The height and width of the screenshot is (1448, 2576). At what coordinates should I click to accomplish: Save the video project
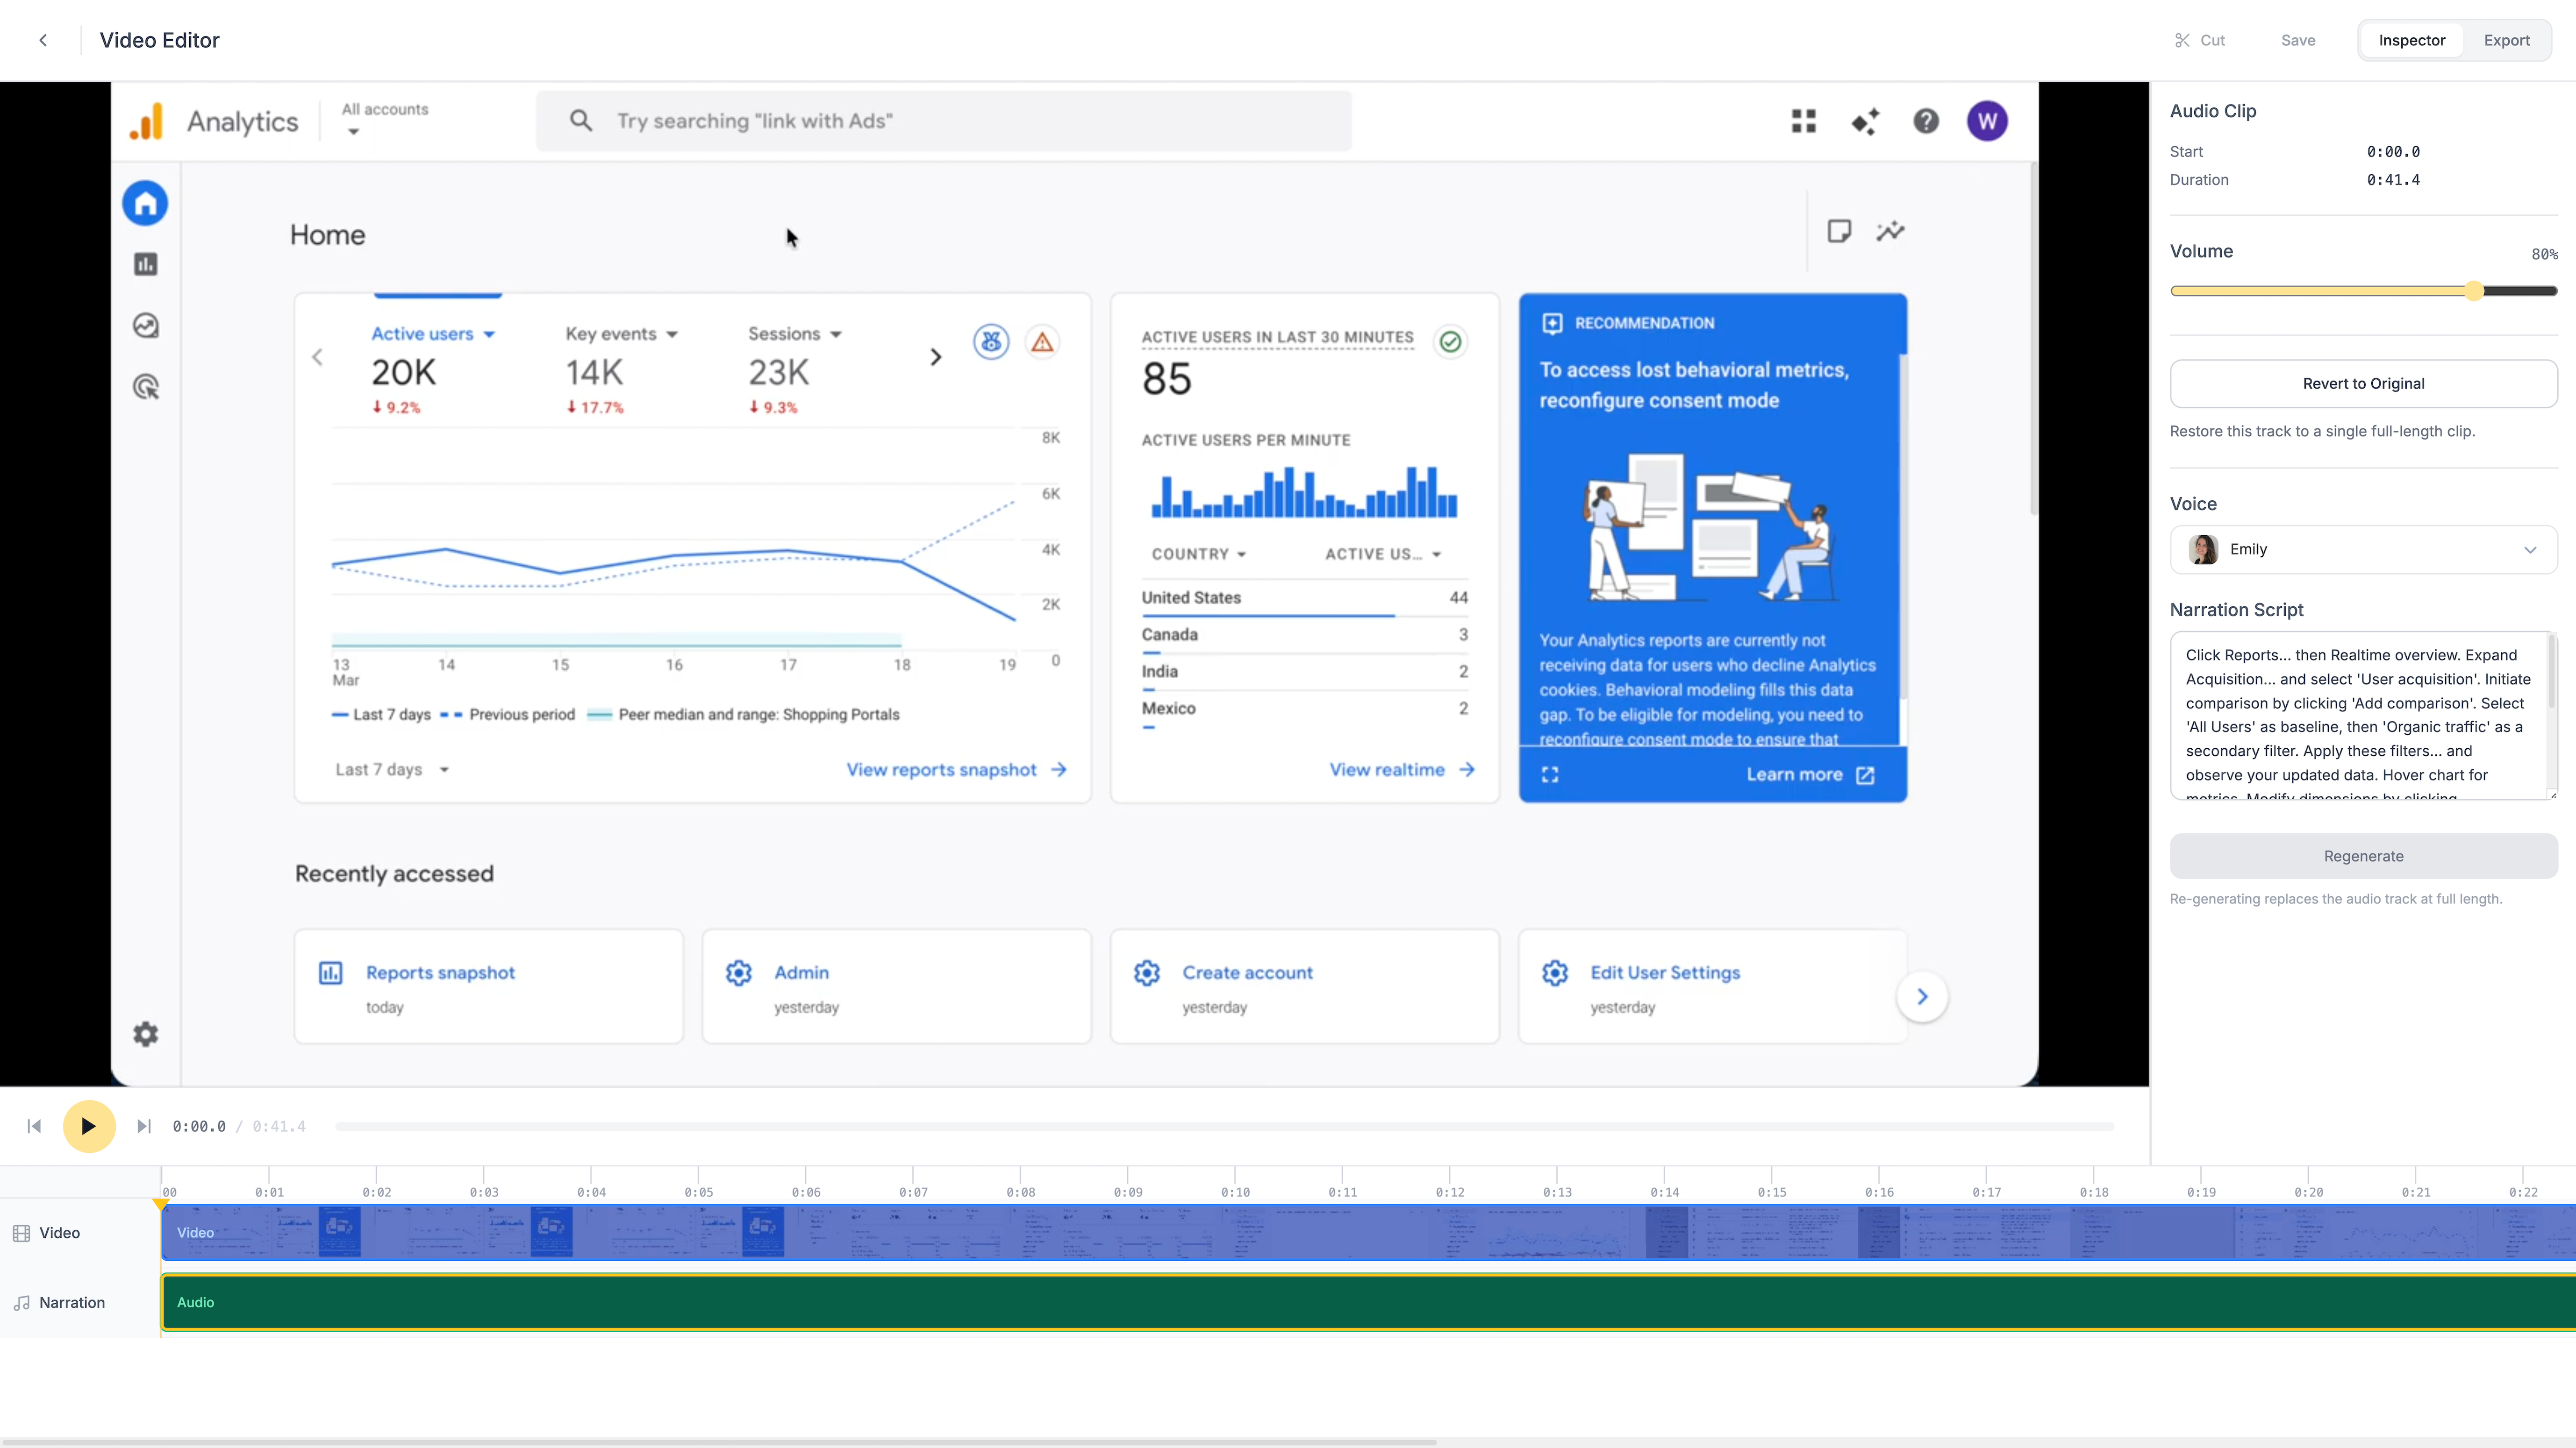(2298, 40)
